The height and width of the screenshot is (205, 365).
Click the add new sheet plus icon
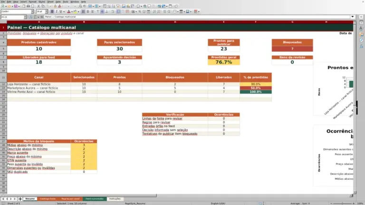pyautogui.click(x=20, y=199)
